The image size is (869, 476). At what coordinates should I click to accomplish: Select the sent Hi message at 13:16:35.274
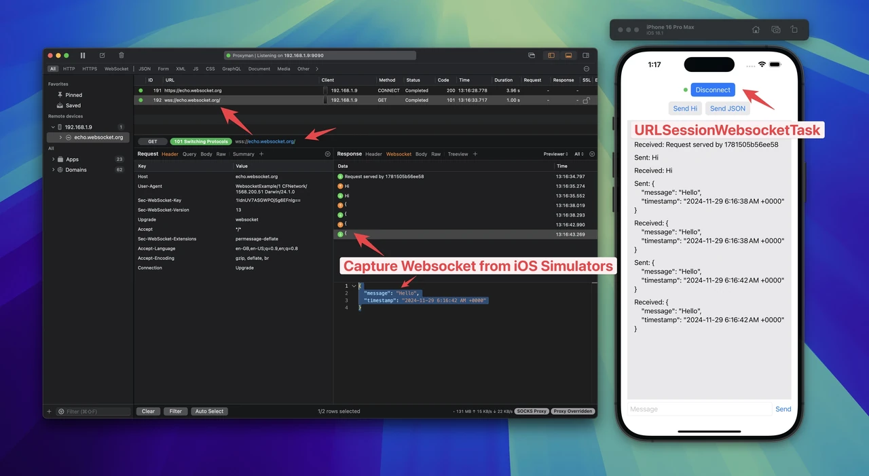click(x=465, y=186)
